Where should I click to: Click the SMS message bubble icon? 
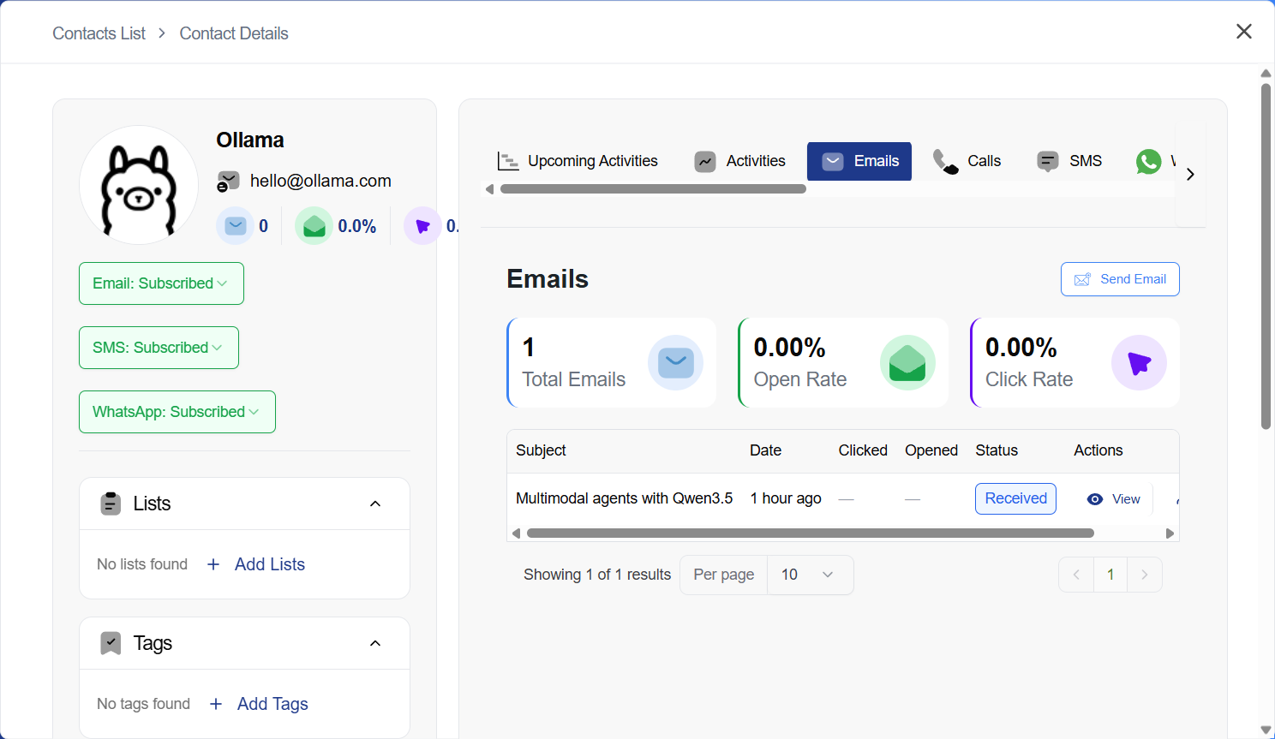(1047, 160)
